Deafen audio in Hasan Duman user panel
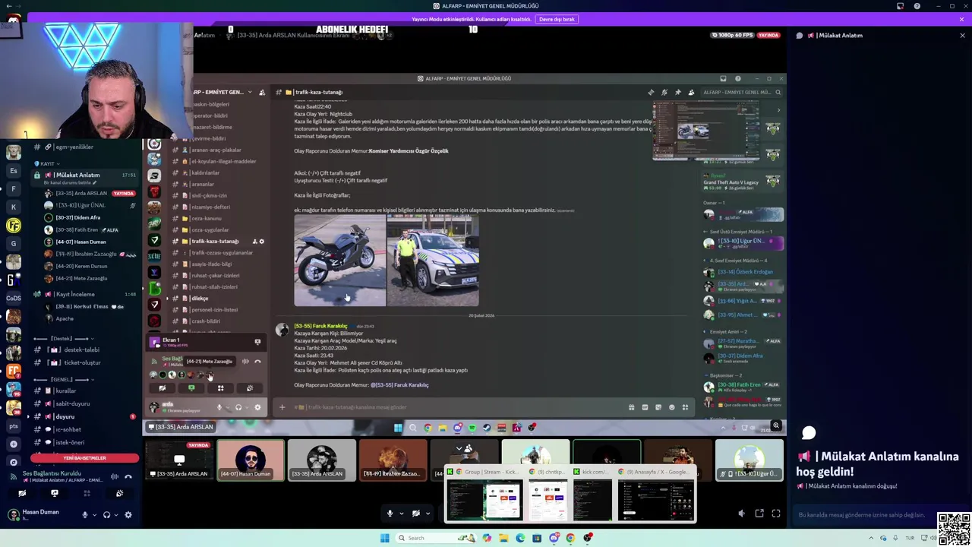The image size is (972, 547). pyautogui.click(x=106, y=514)
